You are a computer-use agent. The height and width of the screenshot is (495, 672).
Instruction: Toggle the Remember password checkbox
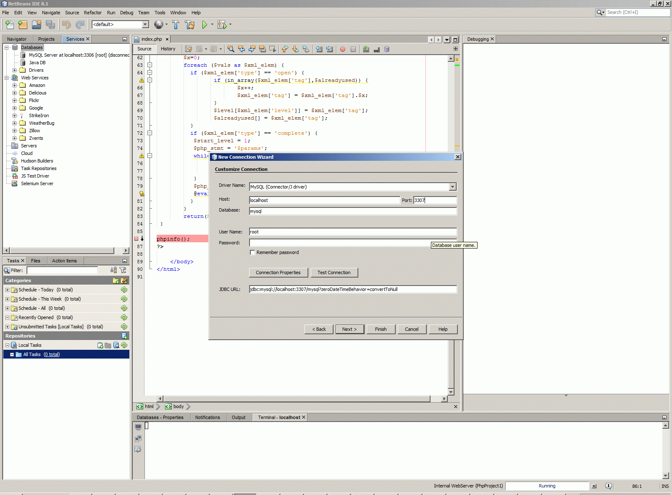(252, 252)
